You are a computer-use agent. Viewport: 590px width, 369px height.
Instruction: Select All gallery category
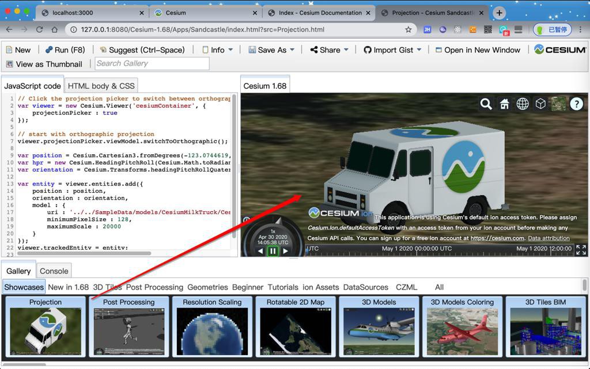439,287
